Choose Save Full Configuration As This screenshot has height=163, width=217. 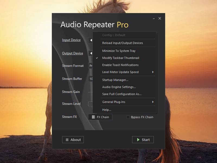point(125,94)
